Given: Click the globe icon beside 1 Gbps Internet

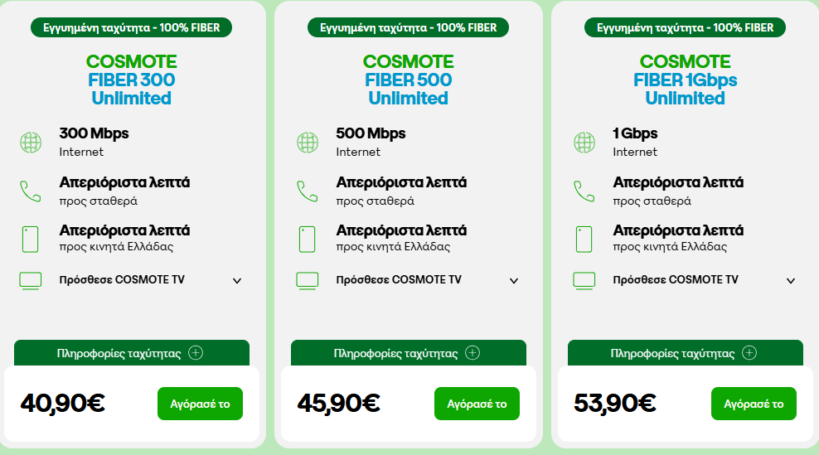Looking at the screenshot, I should point(584,142).
